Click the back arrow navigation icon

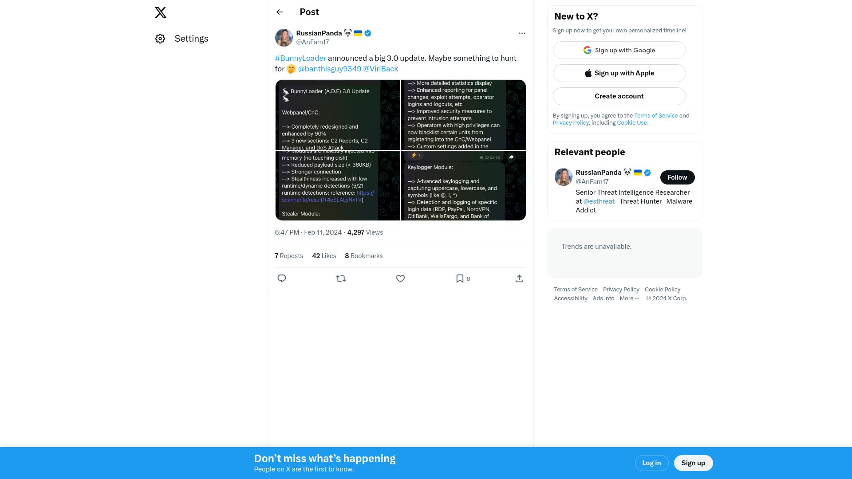coord(279,12)
